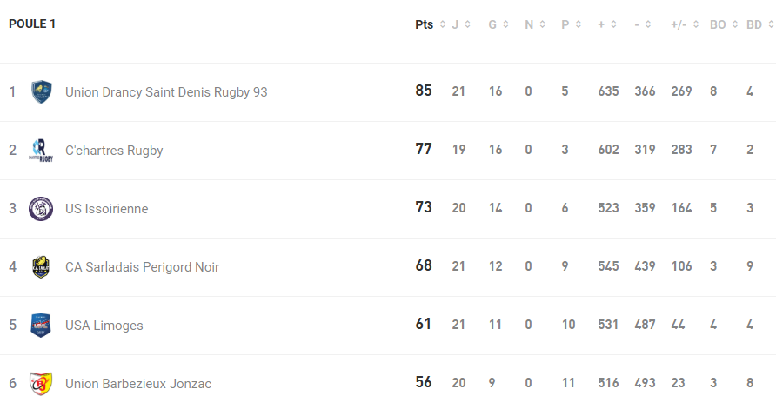Sort by points scored (+) column
The image size is (776, 410).
coord(606,24)
